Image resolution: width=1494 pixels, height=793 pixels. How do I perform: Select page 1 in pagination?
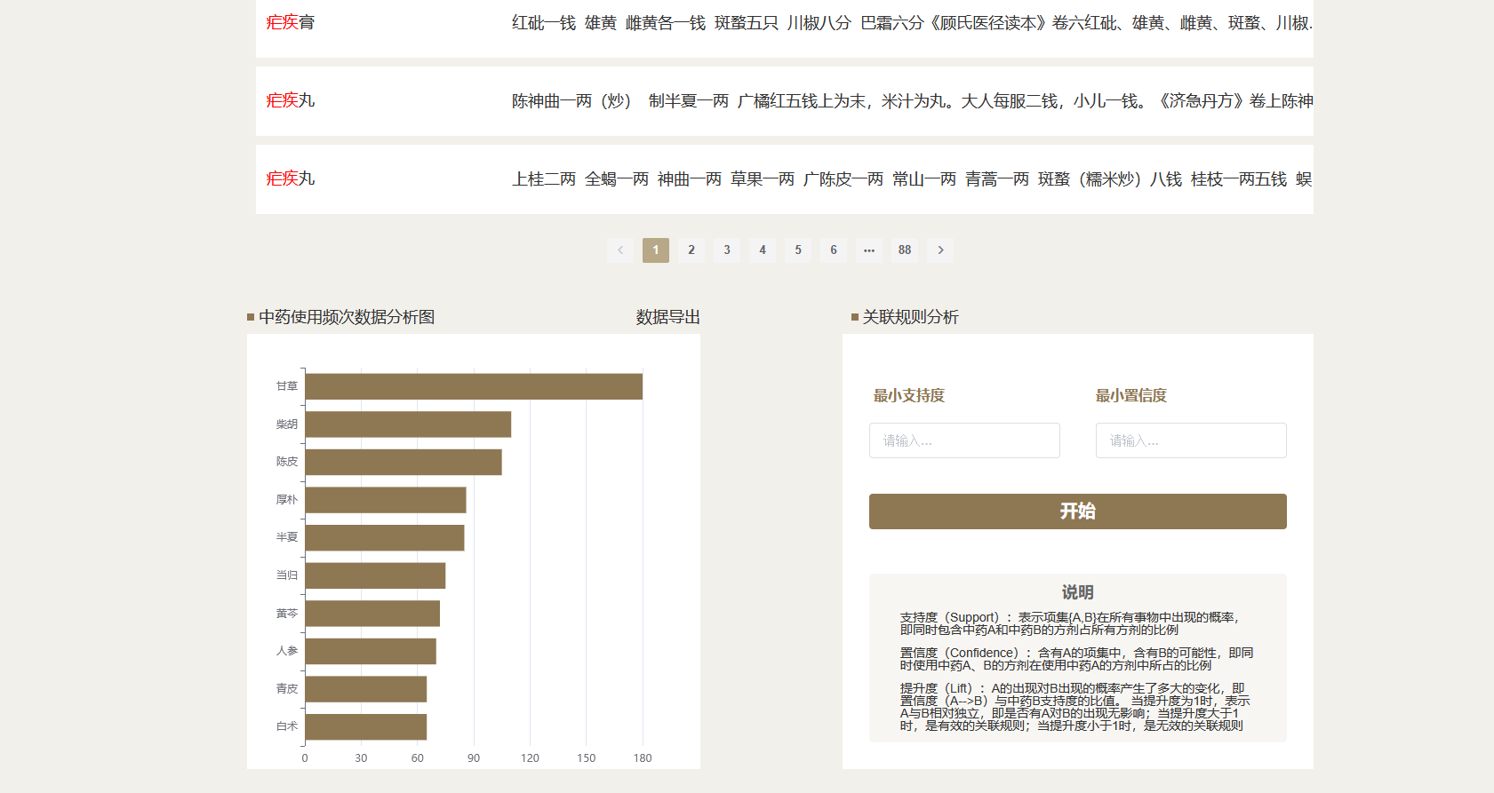pyautogui.click(x=656, y=250)
